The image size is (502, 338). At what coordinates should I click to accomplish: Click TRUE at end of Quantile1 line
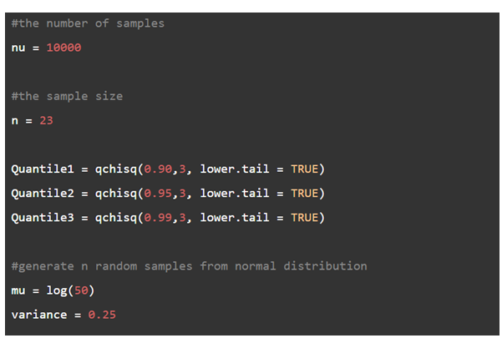[x=304, y=169]
